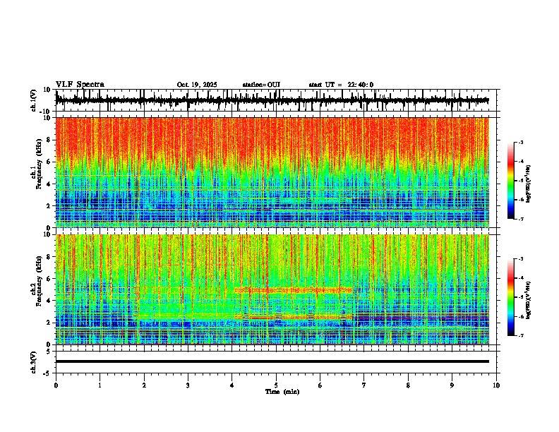This screenshot has width=559, height=432.
Task: Click the ch.1 spectrogram heatmap panel
Action: pyautogui.click(x=272, y=172)
